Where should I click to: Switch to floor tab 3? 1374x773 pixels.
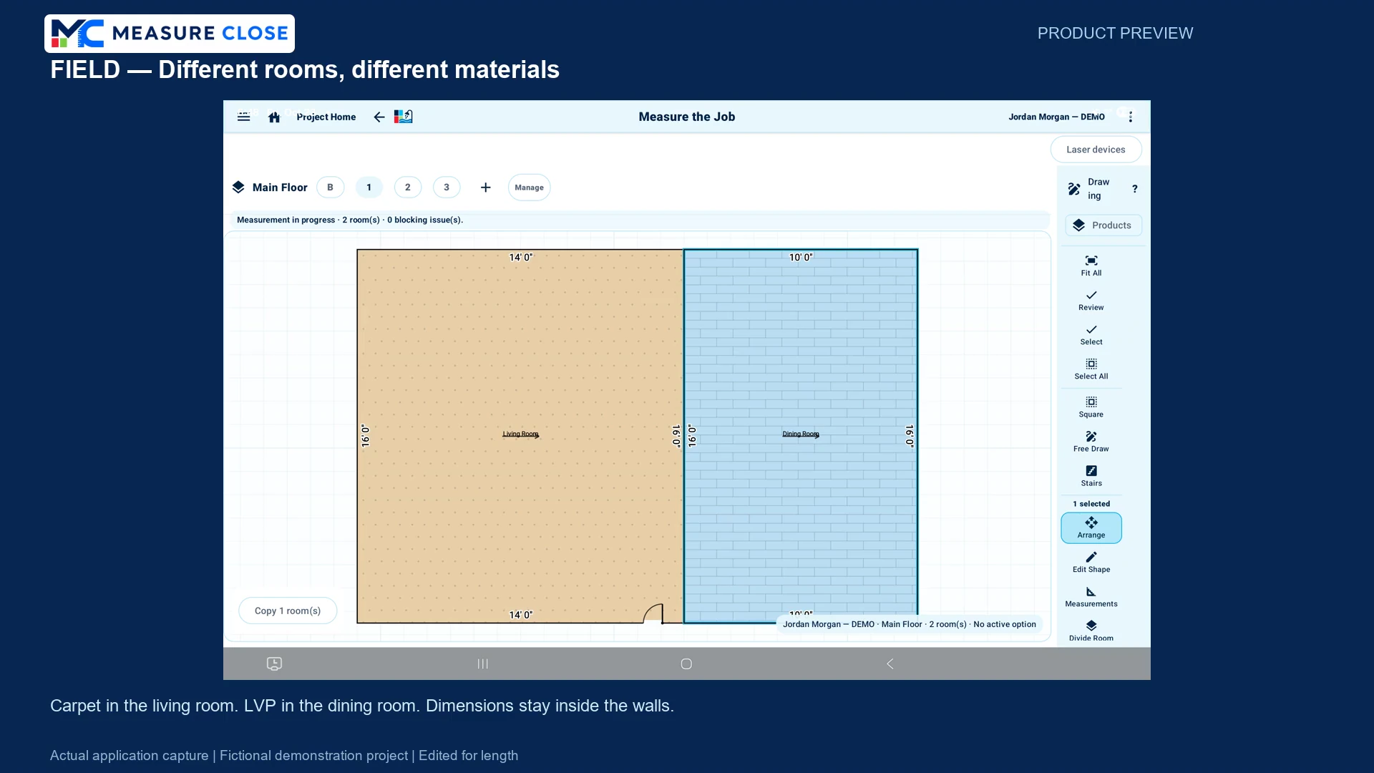[x=447, y=188]
